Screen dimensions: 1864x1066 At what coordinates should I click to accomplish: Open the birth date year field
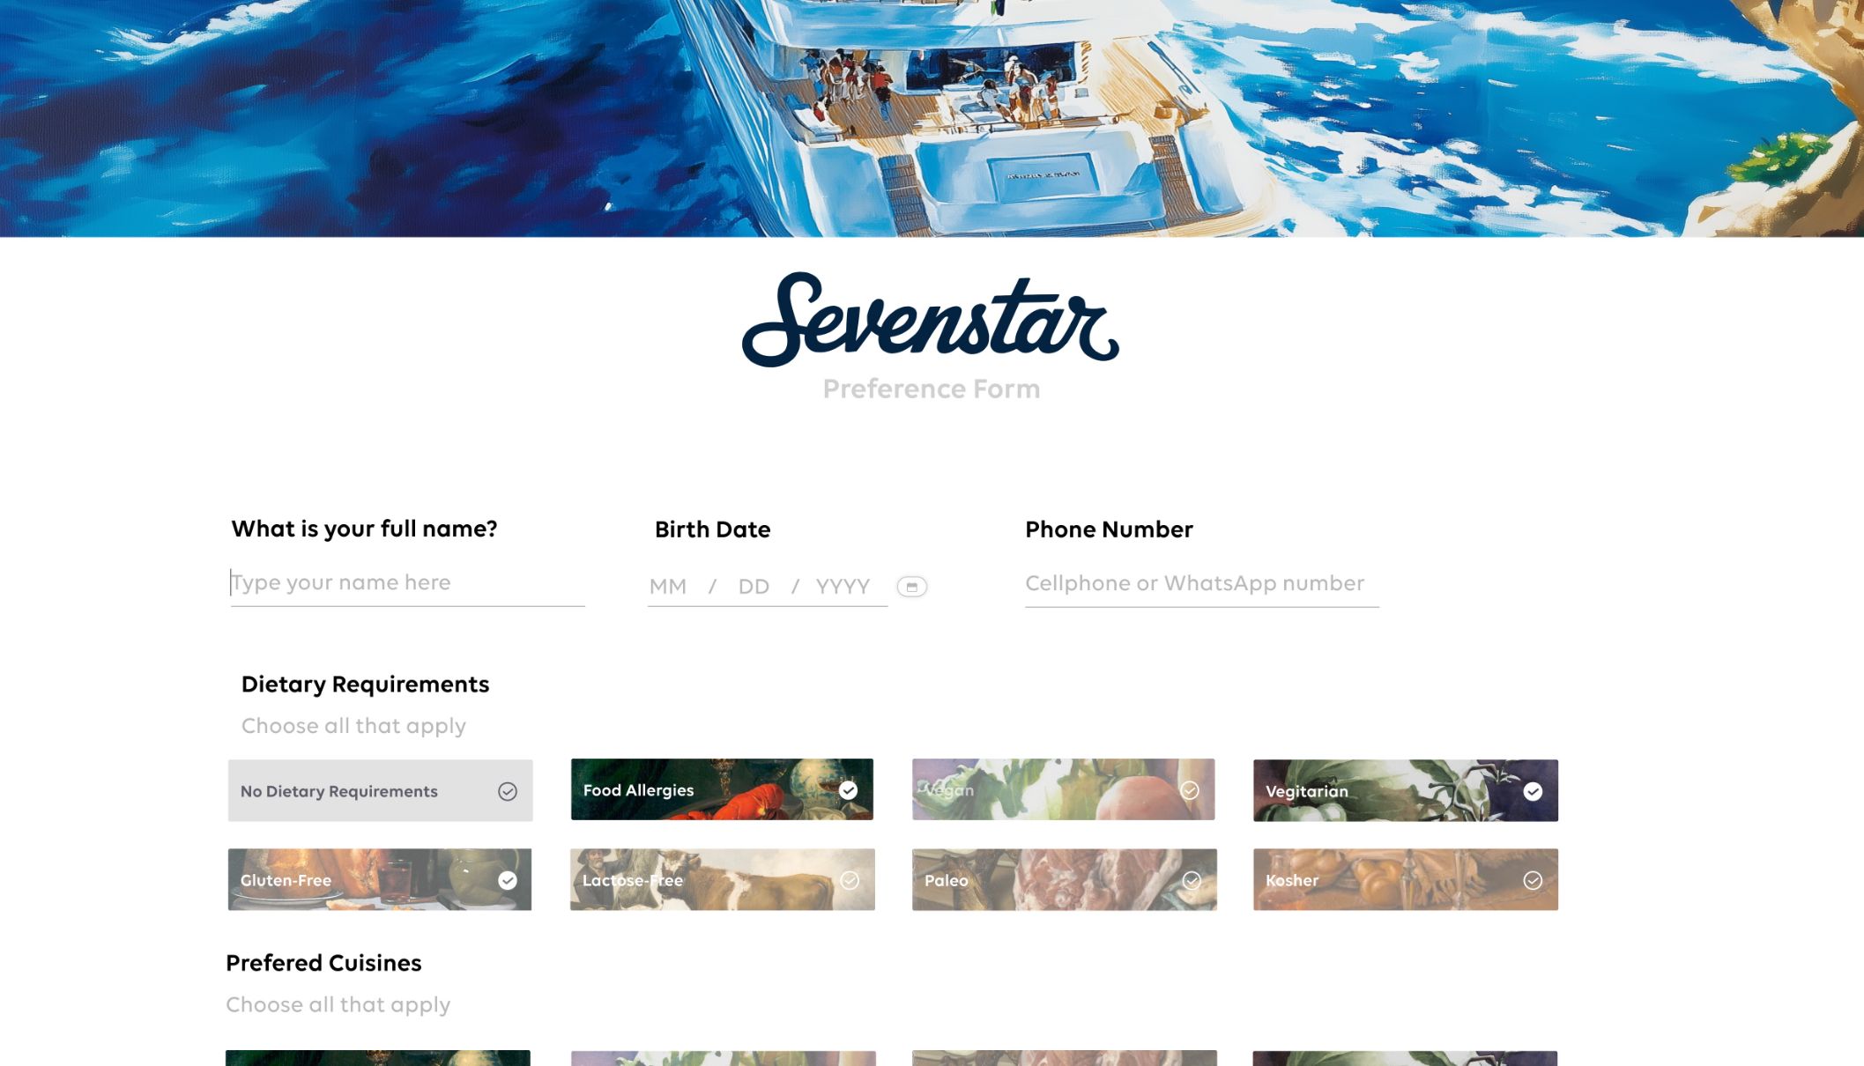pos(843,585)
